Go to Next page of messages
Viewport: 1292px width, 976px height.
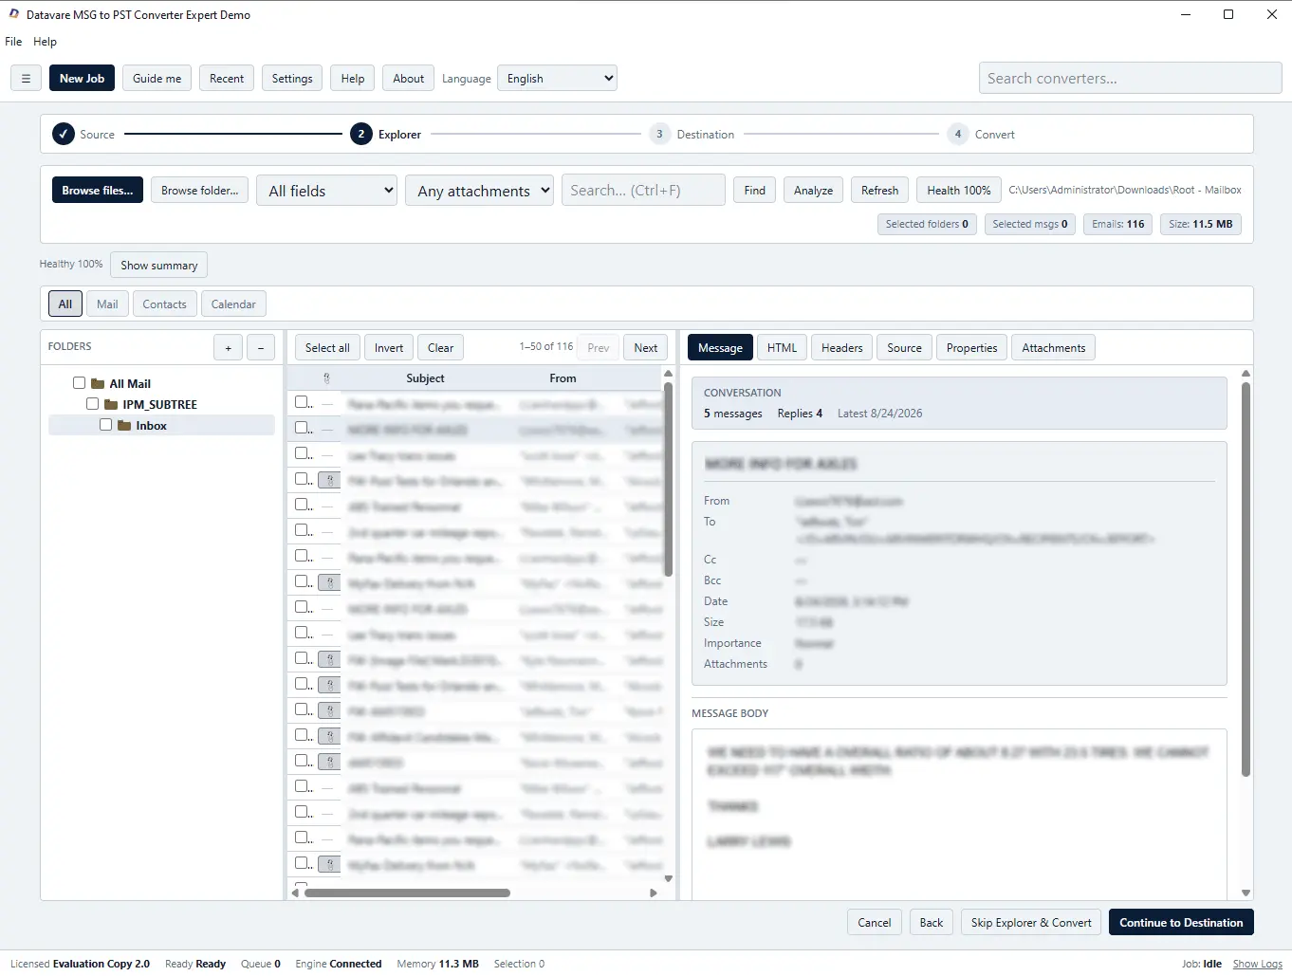pyautogui.click(x=646, y=348)
